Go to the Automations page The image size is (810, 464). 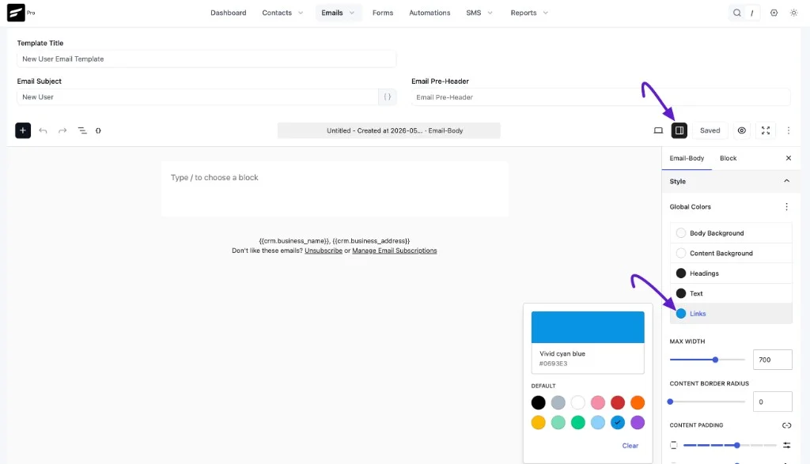coord(430,13)
